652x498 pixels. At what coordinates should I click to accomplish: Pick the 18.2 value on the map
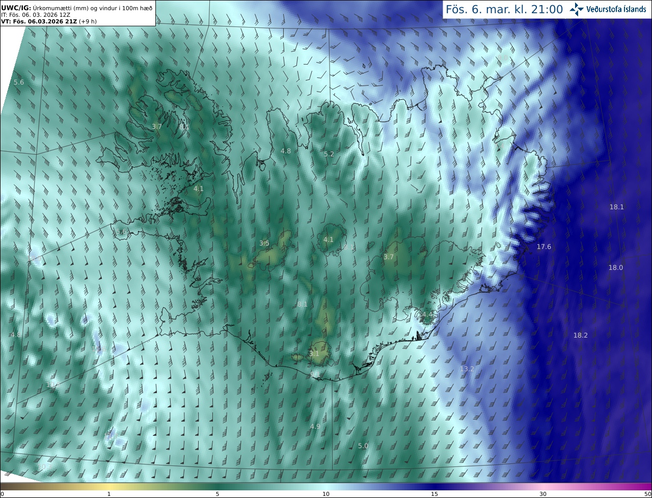click(580, 335)
